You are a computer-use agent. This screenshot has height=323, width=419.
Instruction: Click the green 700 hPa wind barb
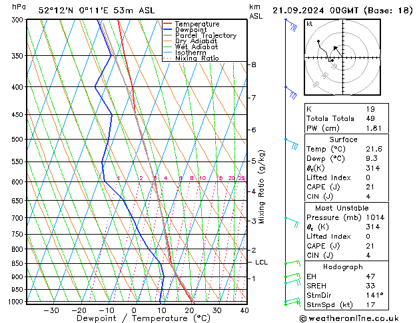click(x=292, y=222)
